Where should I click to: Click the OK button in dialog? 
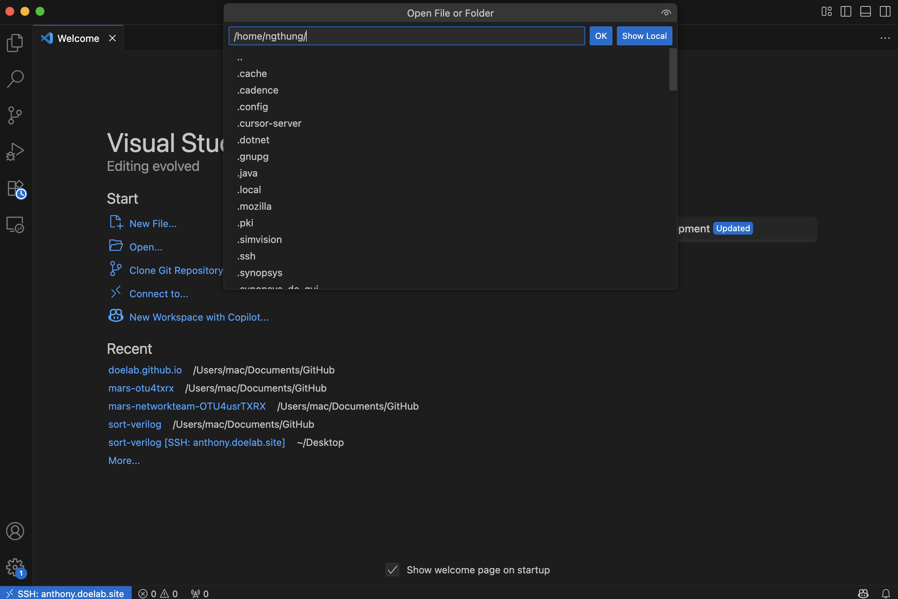point(601,36)
